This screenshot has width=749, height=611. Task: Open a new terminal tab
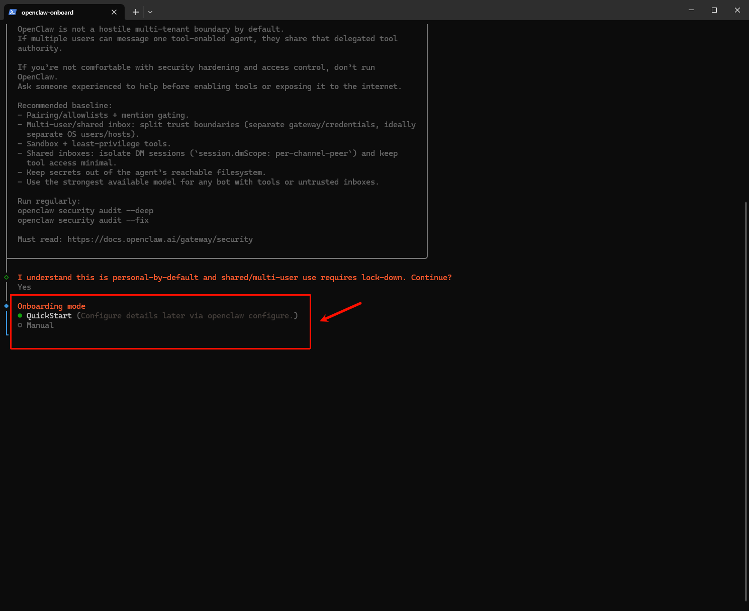[135, 12]
